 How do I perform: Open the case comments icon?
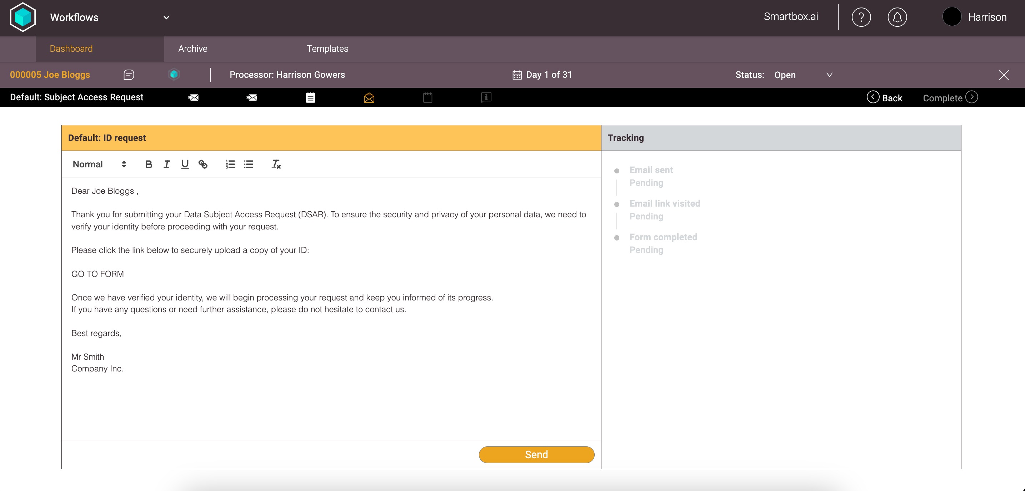129,75
